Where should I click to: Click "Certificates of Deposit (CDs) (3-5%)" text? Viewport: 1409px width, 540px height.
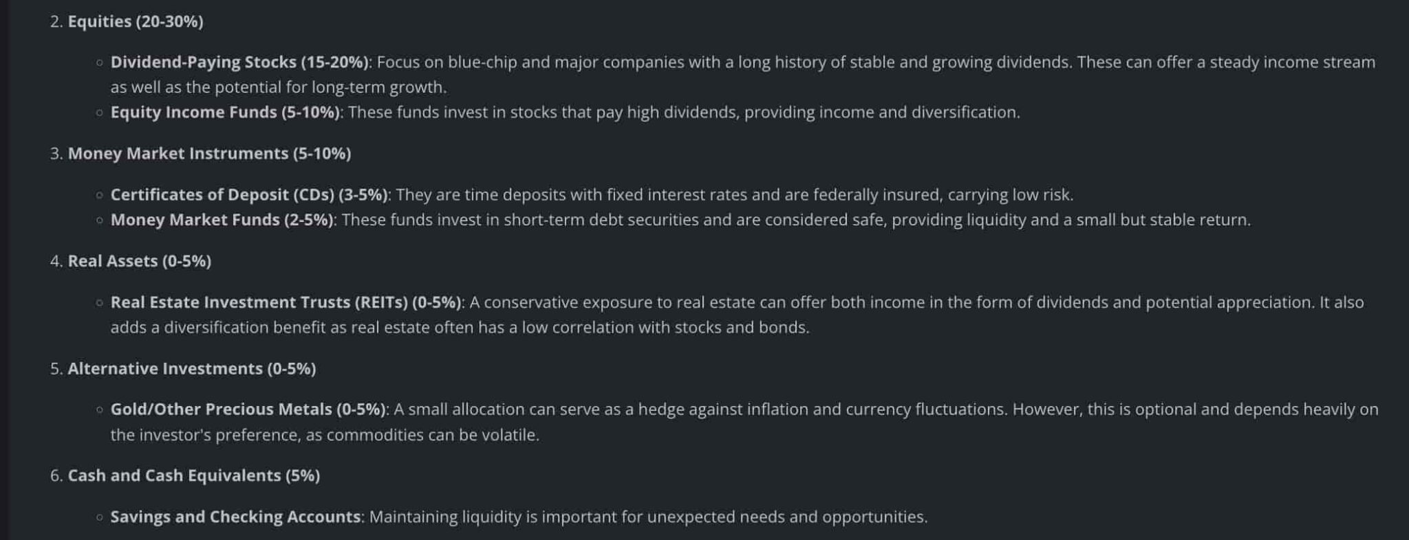(249, 195)
